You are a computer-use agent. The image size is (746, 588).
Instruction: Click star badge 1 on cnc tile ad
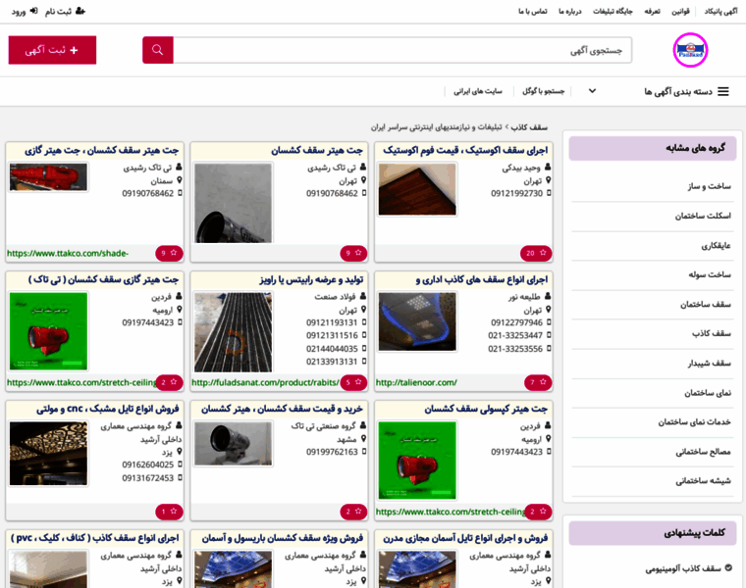tap(169, 512)
